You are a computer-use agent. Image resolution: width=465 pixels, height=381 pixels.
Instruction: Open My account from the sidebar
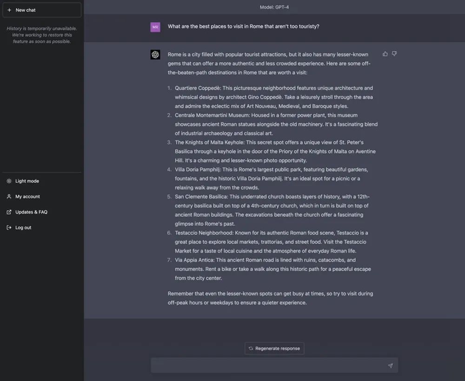pos(27,197)
